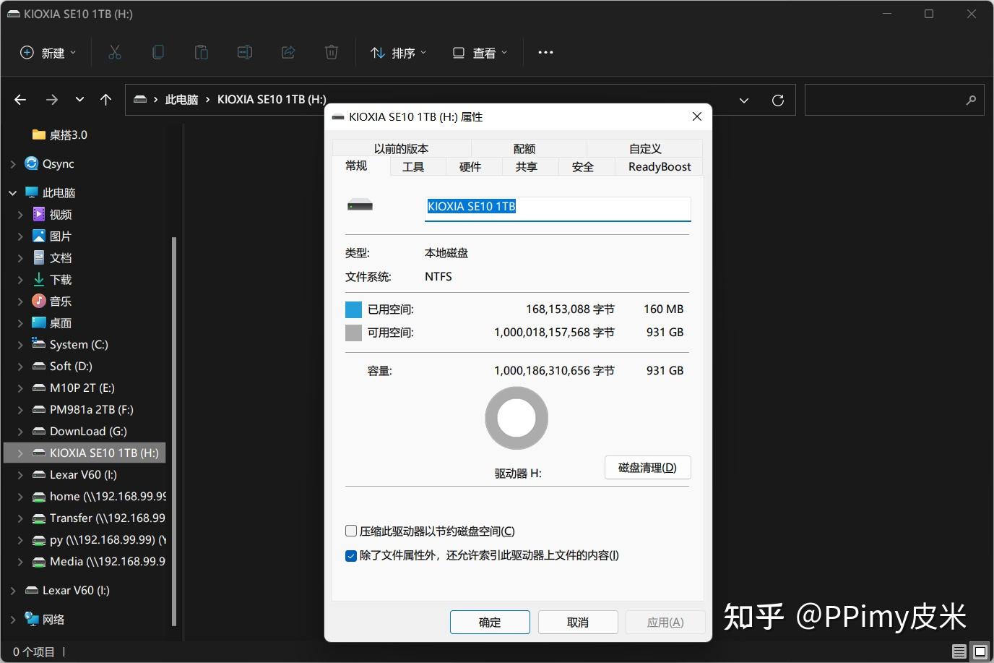Click the Videos folder icon

(39, 214)
